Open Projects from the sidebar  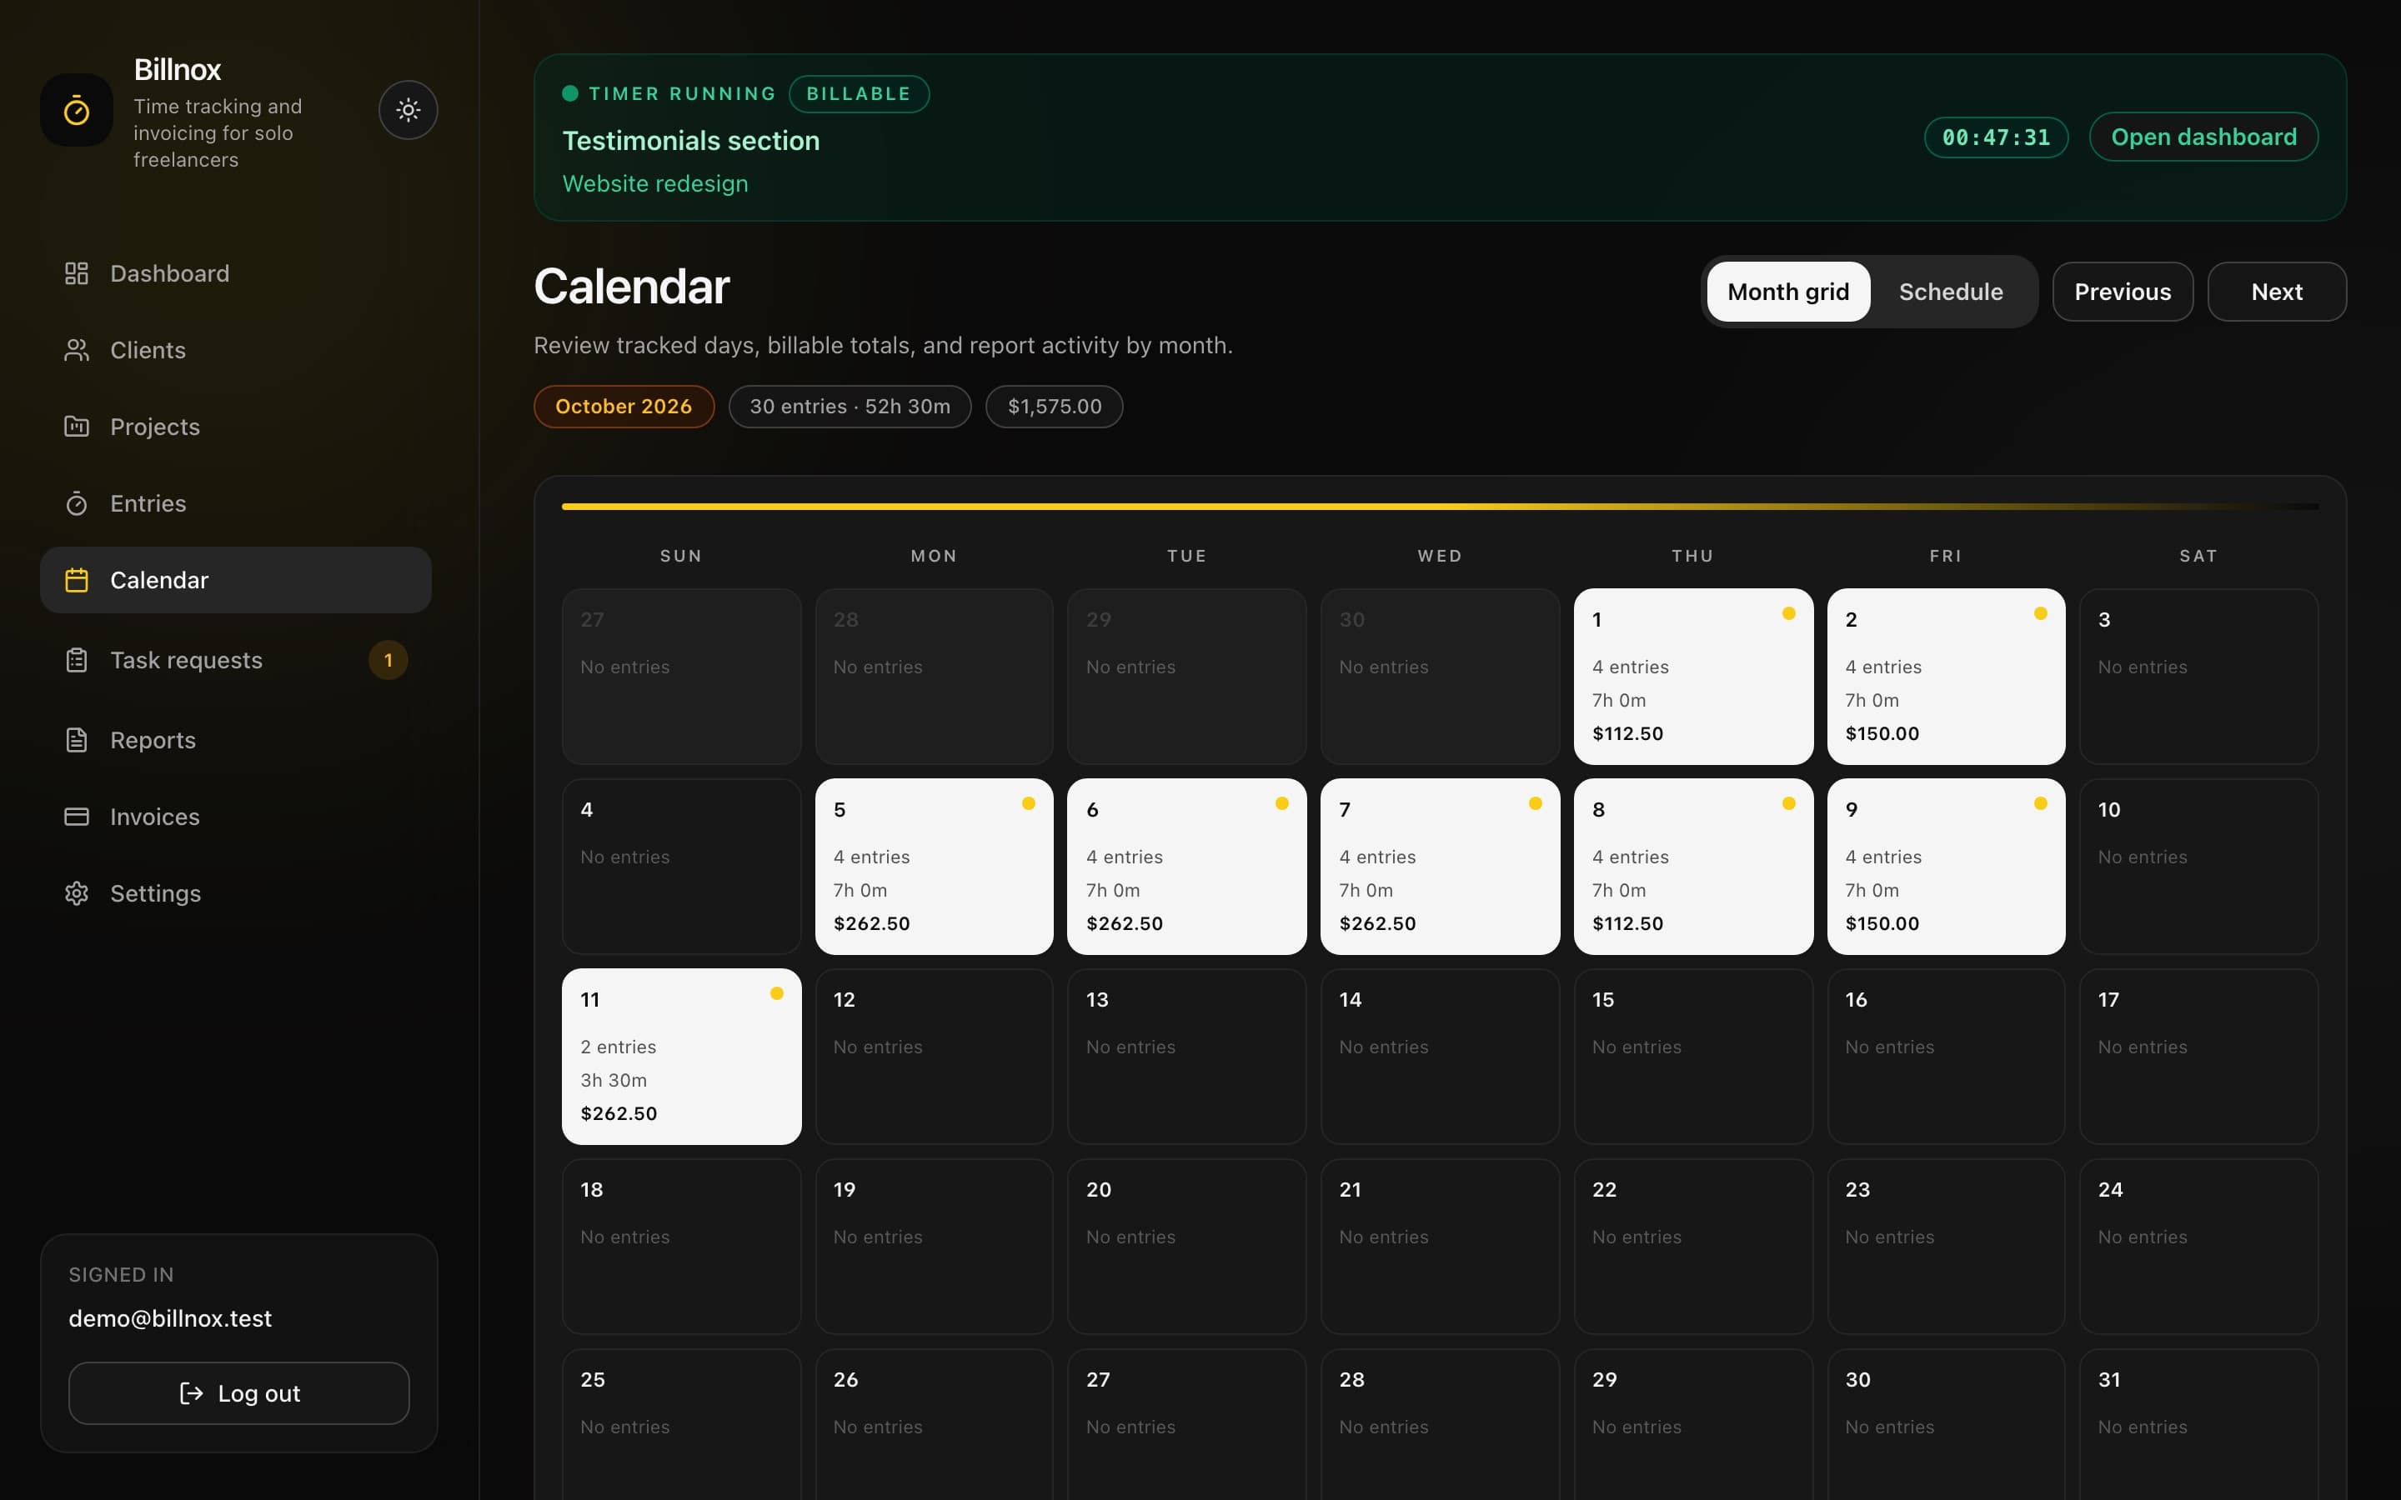[x=235, y=427]
